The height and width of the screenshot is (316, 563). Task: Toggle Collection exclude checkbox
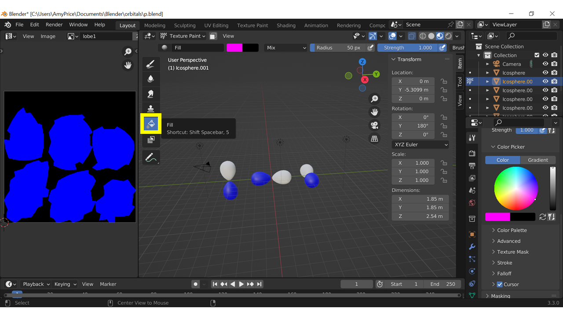pos(537,55)
